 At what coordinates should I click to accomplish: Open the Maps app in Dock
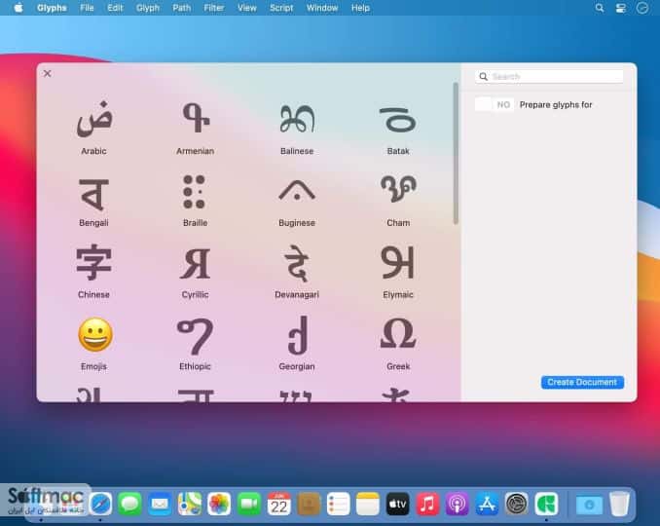[190, 504]
